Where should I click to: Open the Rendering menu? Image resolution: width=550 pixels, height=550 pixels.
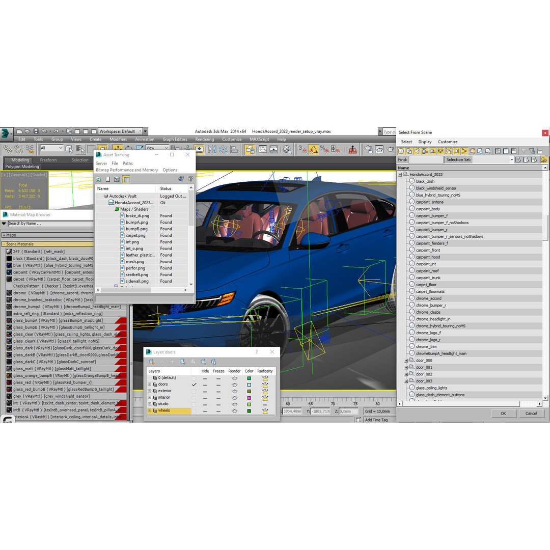tap(204, 139)
